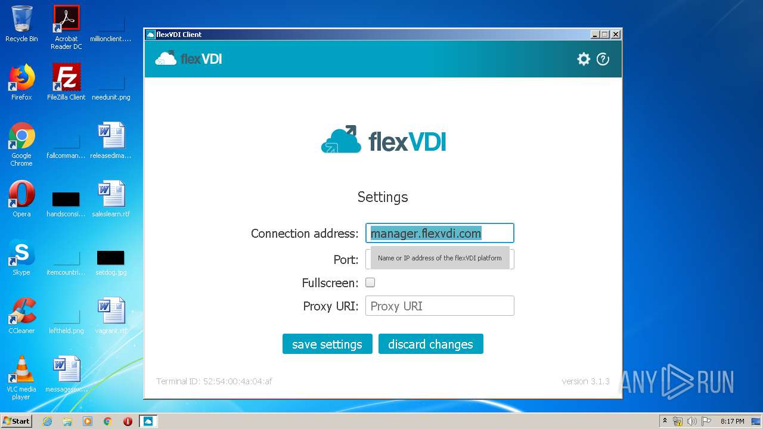
Task: Click the volume speaker tray icon
Action: (x=692, y=421)
